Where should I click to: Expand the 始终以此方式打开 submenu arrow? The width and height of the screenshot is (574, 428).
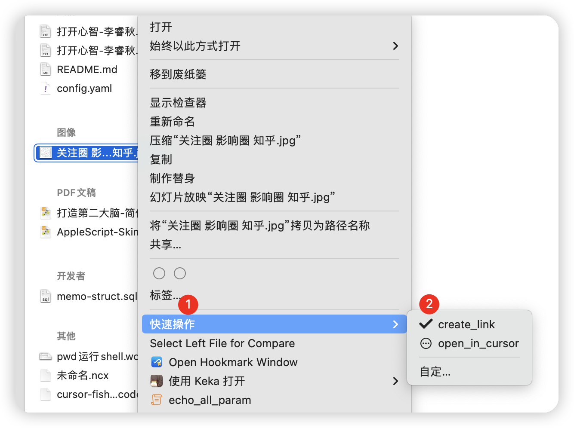395,46
